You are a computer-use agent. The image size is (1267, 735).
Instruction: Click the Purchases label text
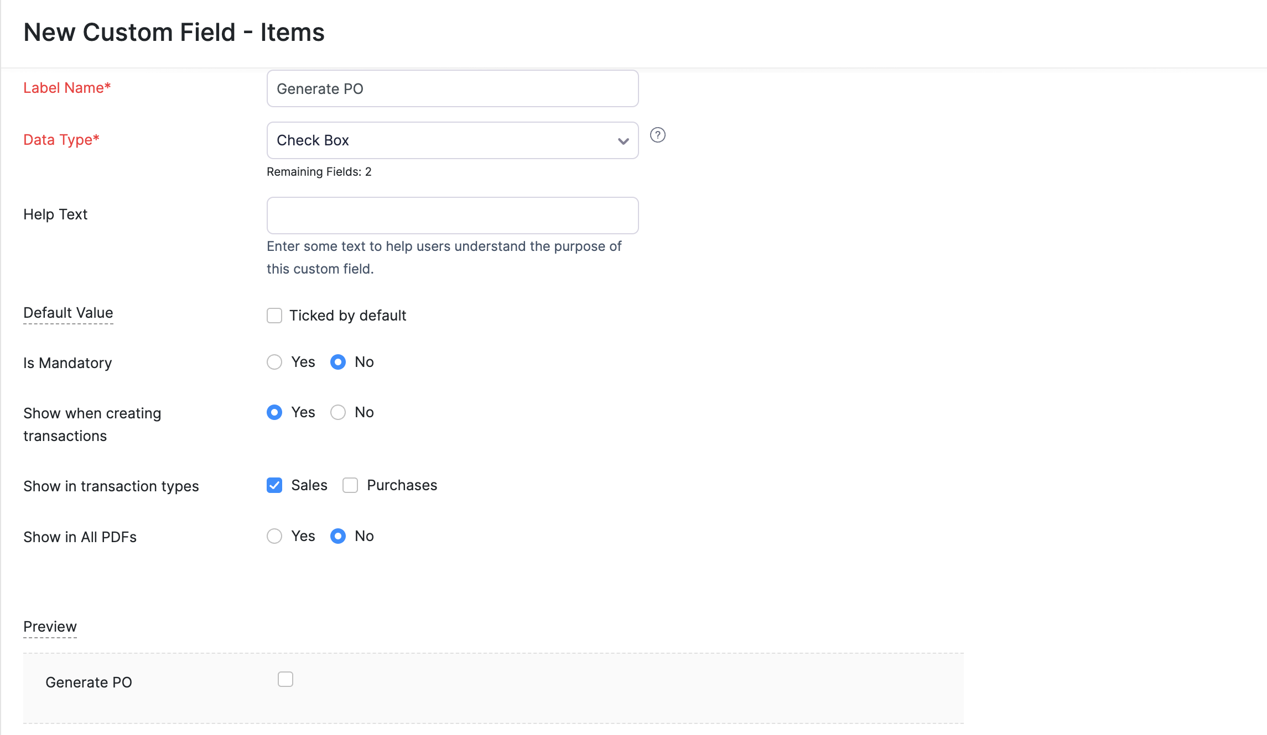[402, 485]
